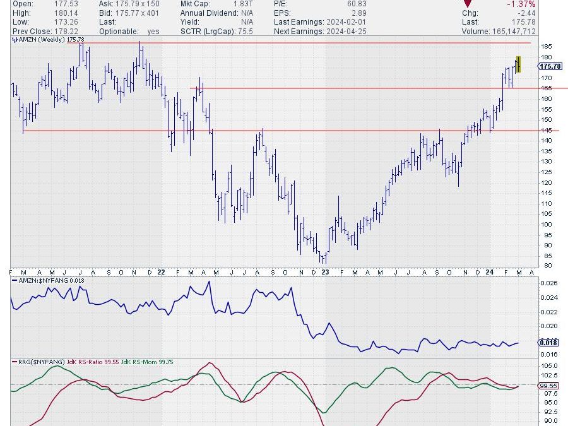568x426 pixels.
Task: Click the EPS value 2.89
Action: click(x=359, y=13)
